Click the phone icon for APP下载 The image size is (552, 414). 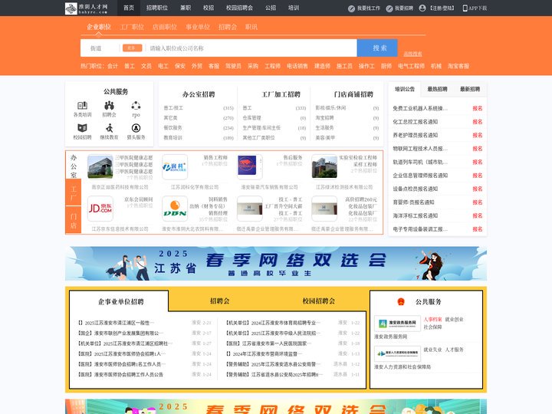(x=465, y=8)
